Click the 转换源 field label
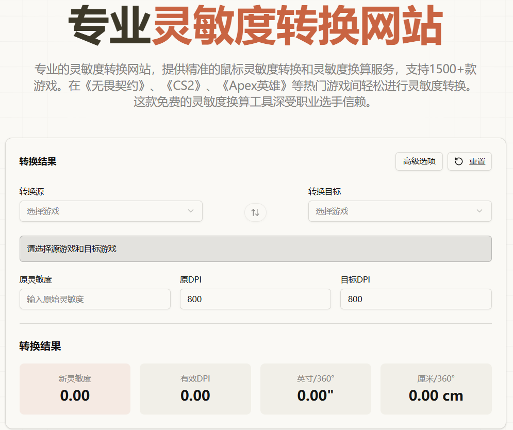This screenshot has width=513, height=430. click(x=31, y=192)
